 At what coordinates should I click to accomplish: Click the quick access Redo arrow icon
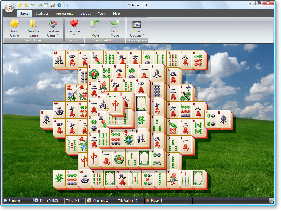(x=40, y=5)
